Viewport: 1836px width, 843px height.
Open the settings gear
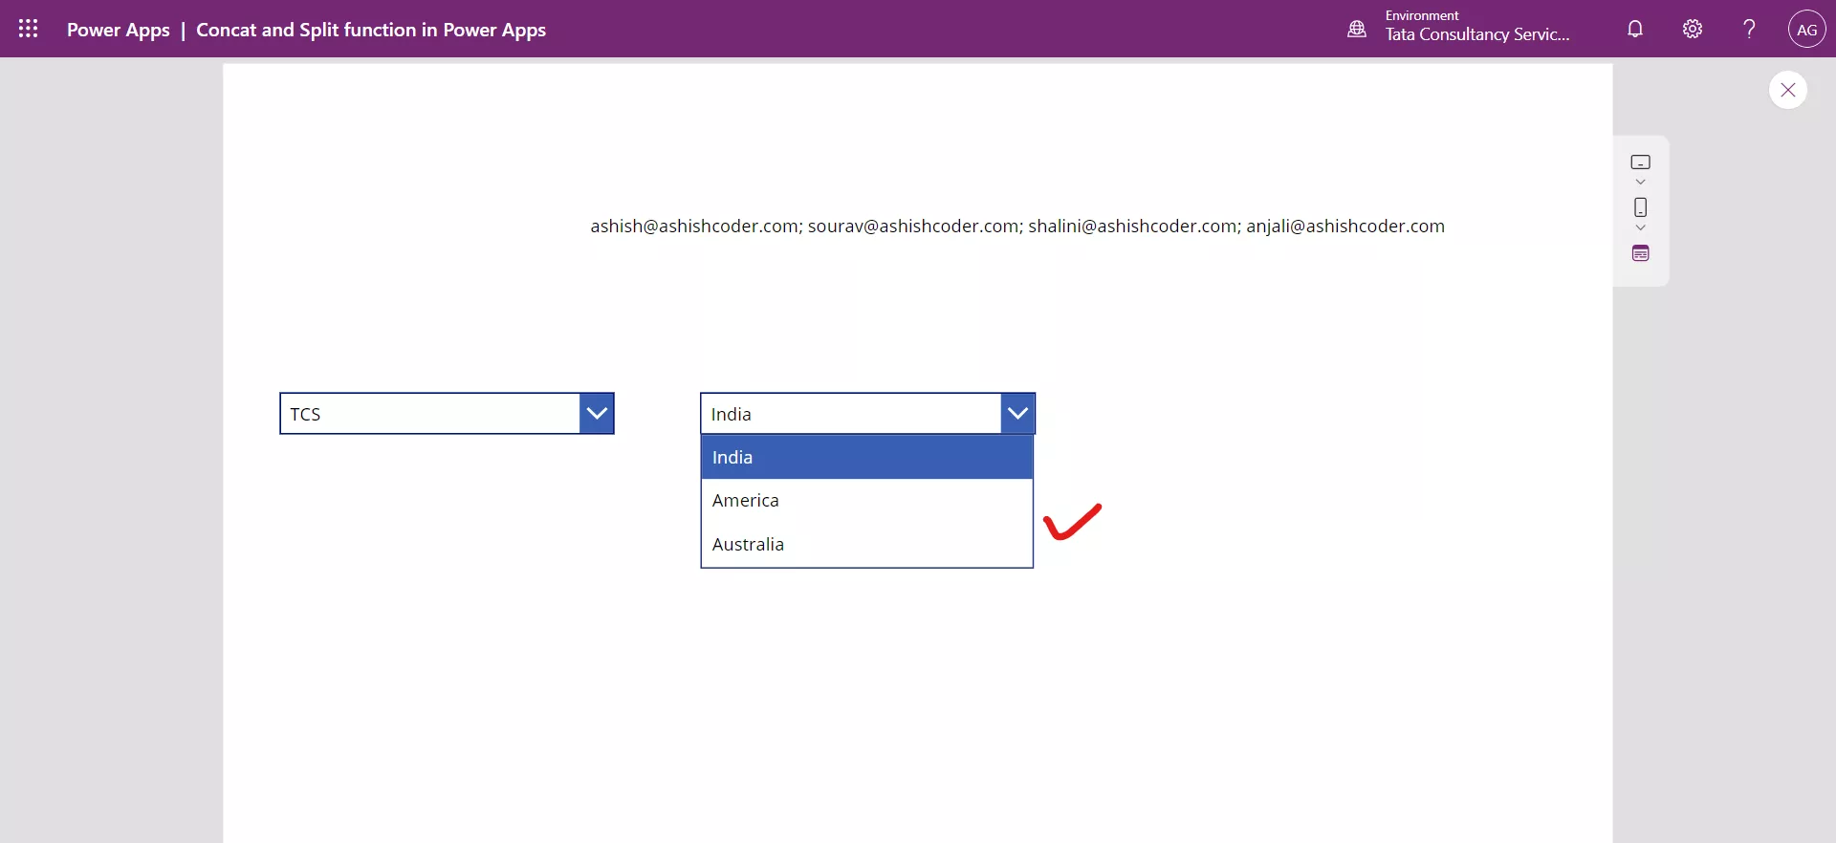(1693, 29)
